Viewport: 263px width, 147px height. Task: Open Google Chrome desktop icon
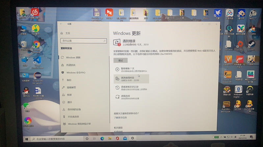click(36, 45)
